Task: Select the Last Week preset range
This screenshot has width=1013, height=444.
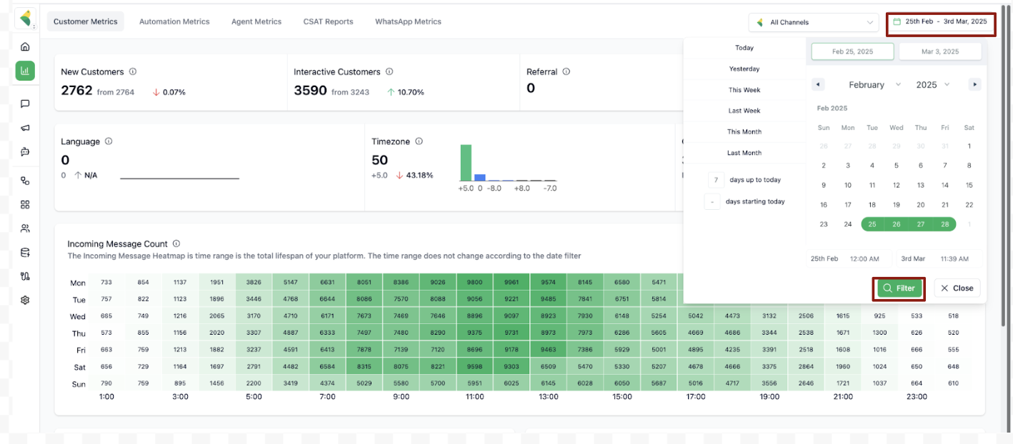Action: pos(744,111)
